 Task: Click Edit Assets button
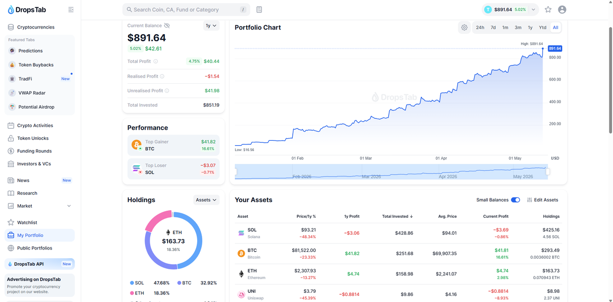tap(543, 200)
